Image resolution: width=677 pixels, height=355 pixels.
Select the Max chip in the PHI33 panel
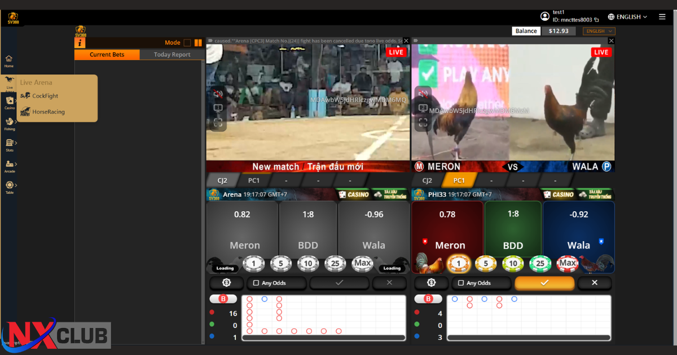(x=567, y=263)
